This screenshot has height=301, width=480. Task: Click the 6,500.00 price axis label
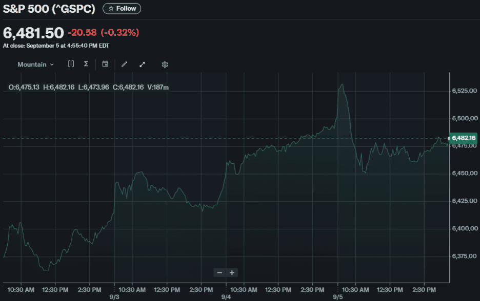pyautogui.click(x=465, y=118)
